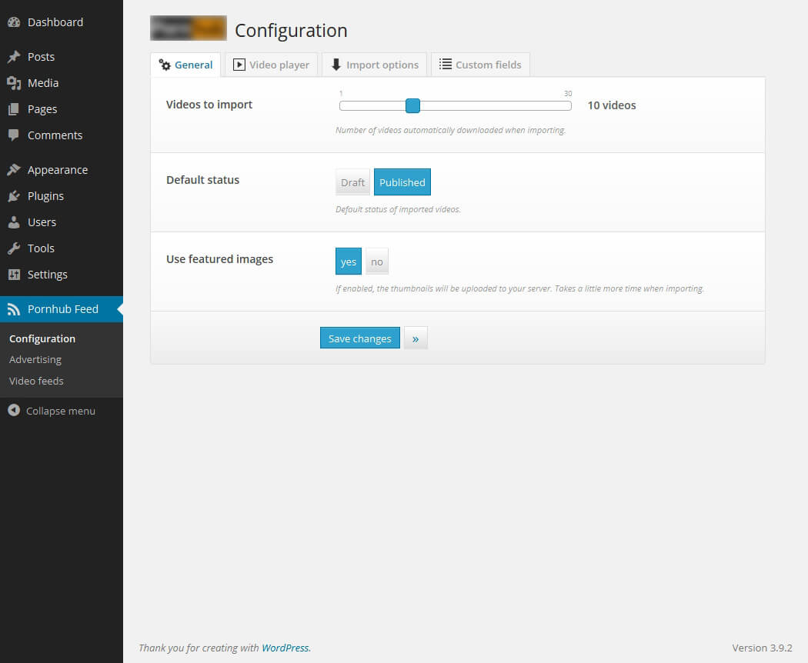Viewport: 808px width, 663px height.
Task: Set default status to Draft
Action: click(x=352, y=182)
